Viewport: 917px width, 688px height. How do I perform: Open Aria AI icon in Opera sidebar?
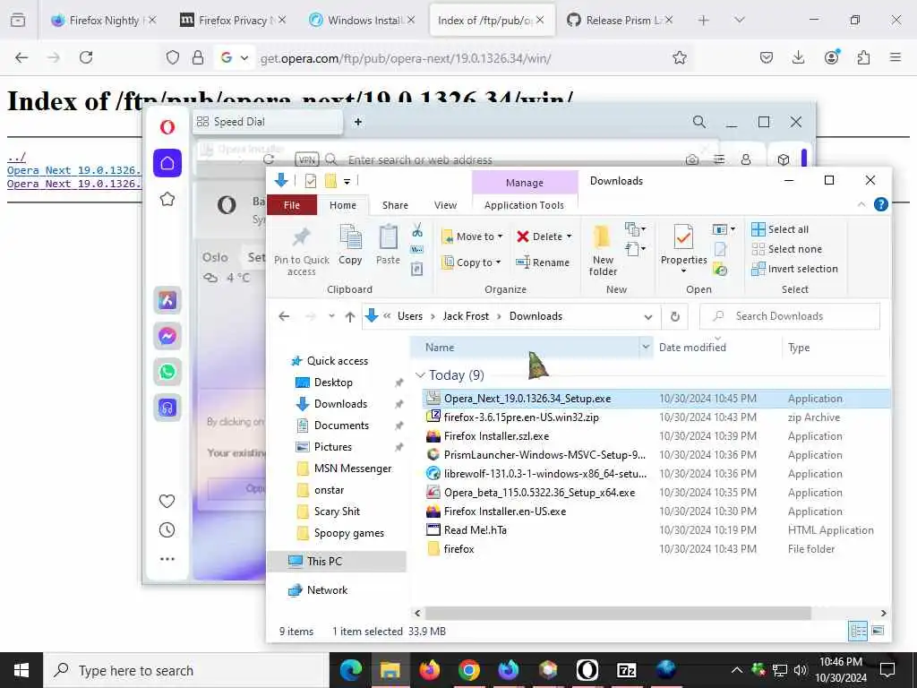pos(167,301)
